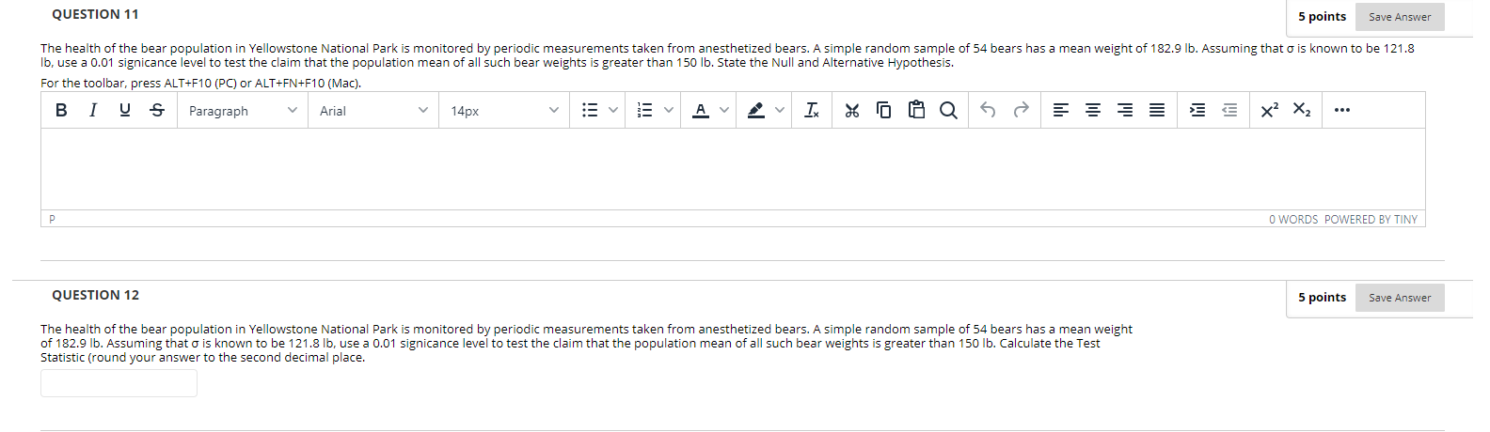The width and height of the screenshot is (1490, 432).
Task: Decrease paragraph indent
Action: tap(1229, 110)
